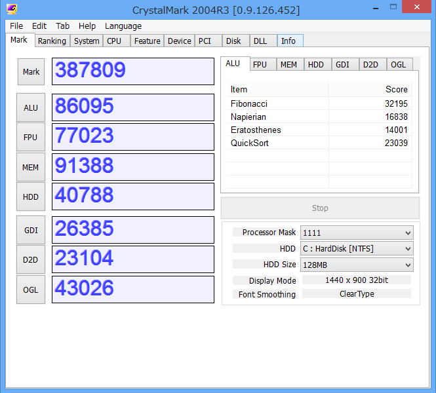
Task: Select the MEM results tab
Action: (288, 64)
